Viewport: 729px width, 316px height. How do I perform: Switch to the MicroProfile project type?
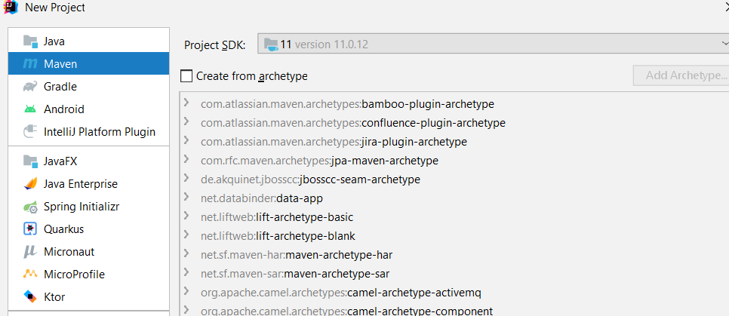tap(74, 275)
